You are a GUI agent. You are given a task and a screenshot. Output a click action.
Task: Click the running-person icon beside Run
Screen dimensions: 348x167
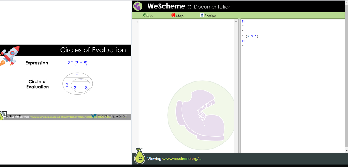coord(143,16)
